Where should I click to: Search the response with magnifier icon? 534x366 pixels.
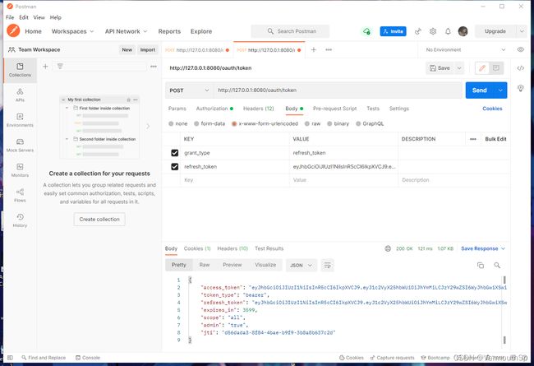[x=497, y=265]
